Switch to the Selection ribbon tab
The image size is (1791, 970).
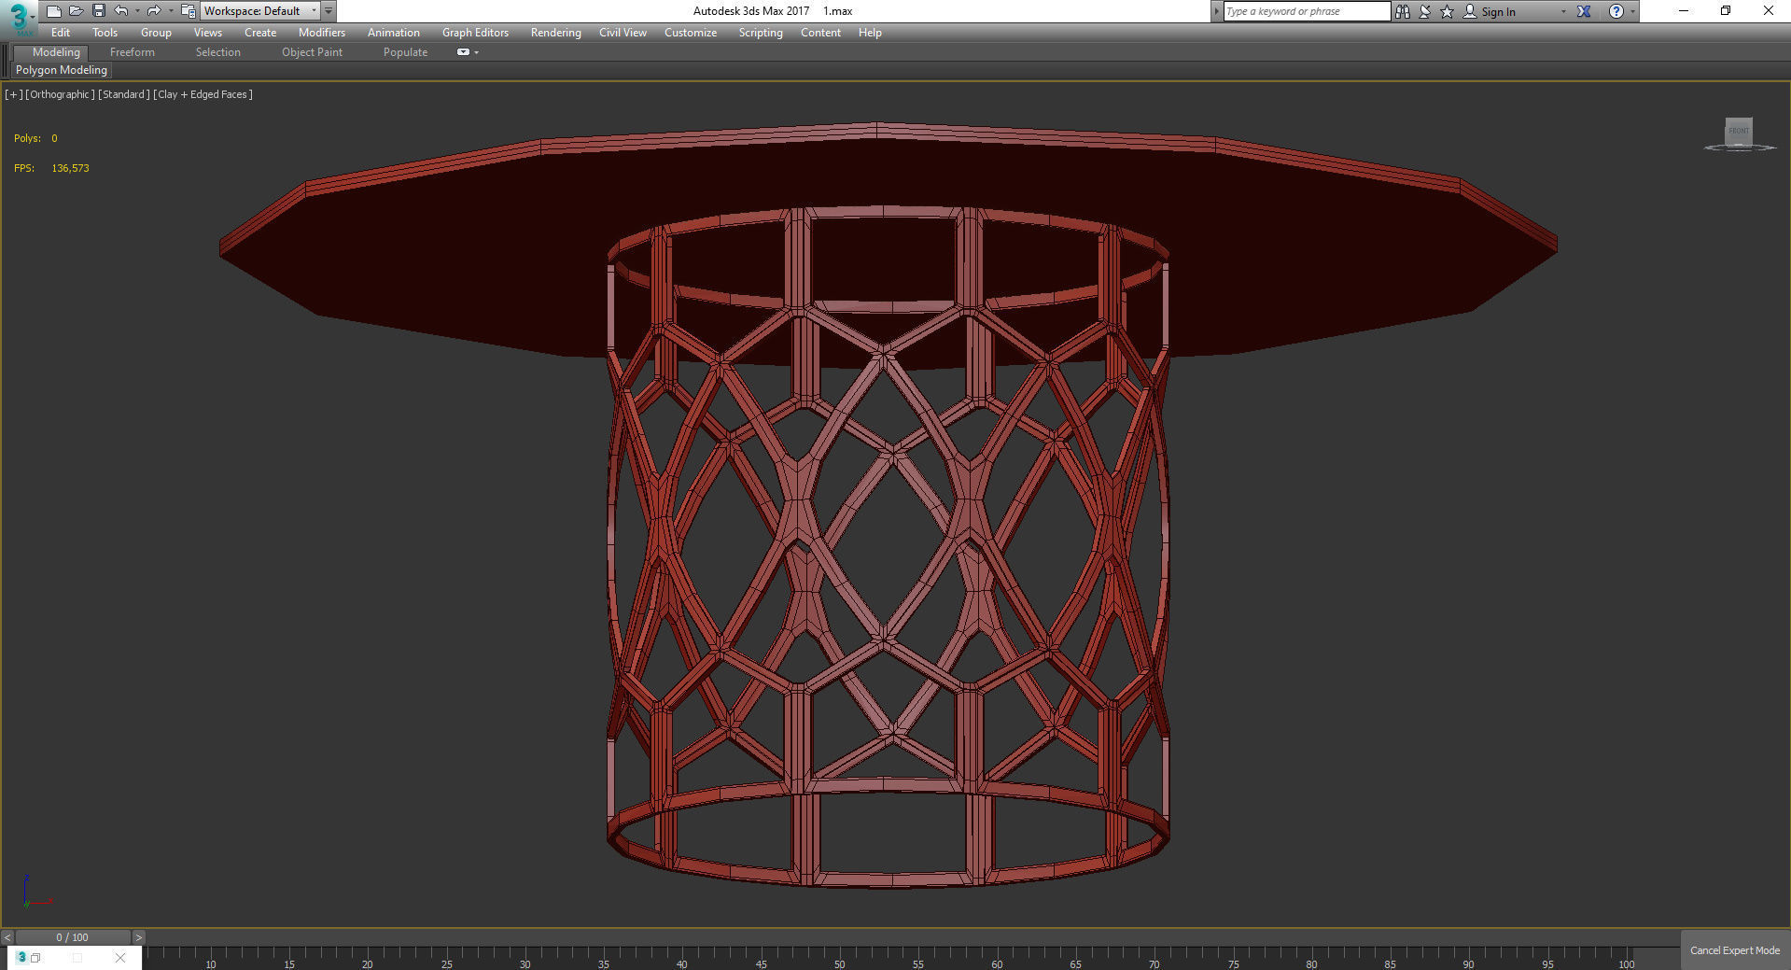click(x=218, y=52)
